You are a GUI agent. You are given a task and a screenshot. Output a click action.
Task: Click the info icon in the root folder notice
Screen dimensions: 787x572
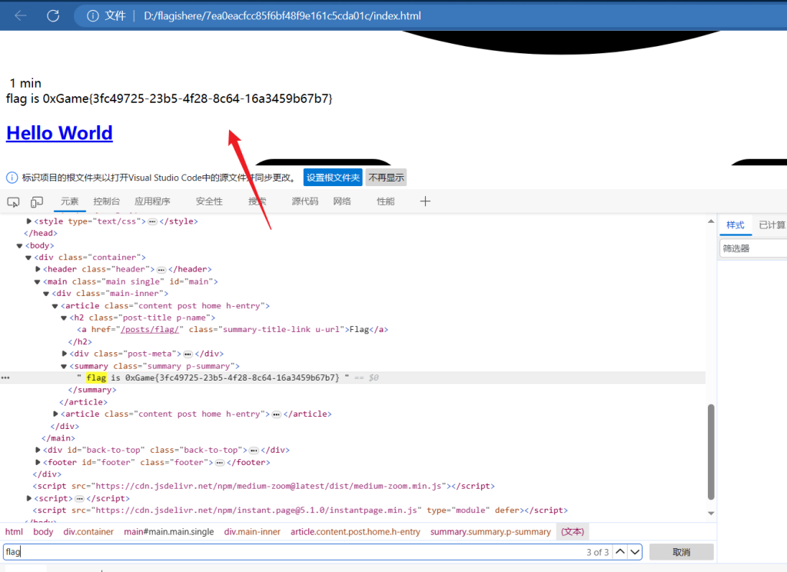(x=12, y=178)
